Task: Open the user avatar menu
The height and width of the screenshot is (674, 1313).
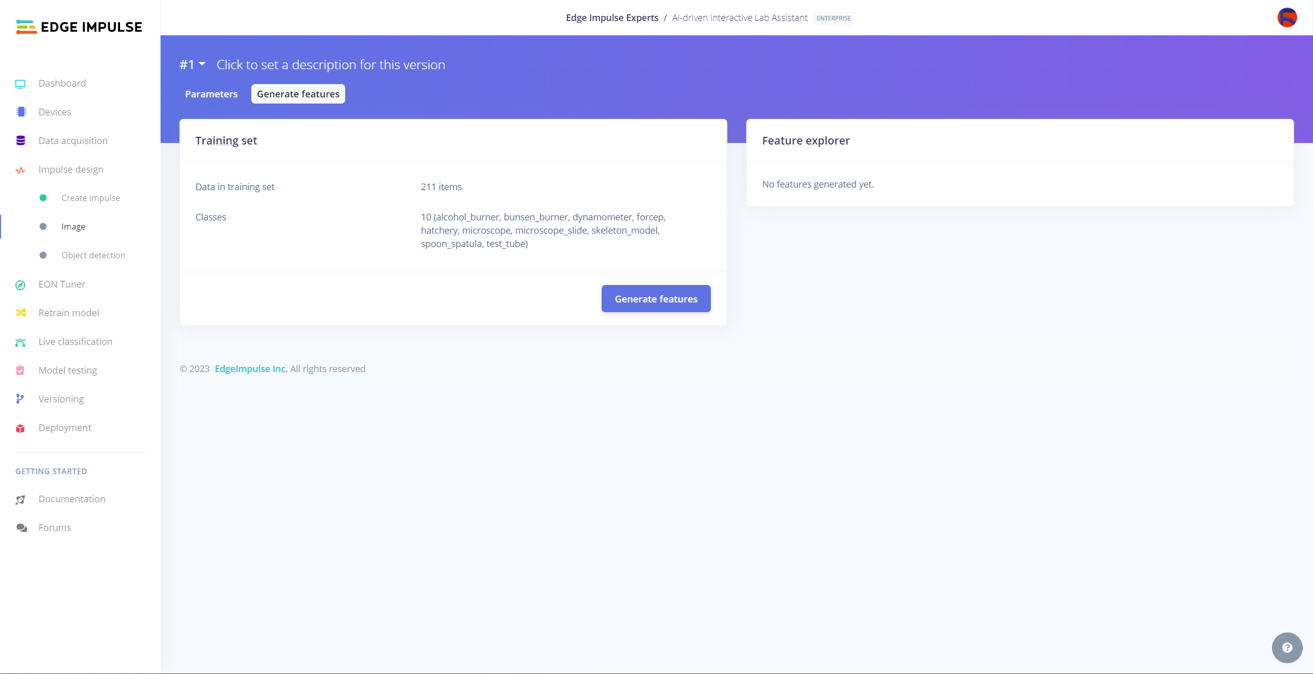Action: coord(1287,17)
